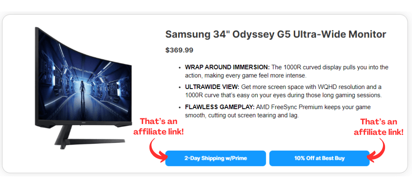The width and height of the screenshot is (412, 188).
Task: Click the Samsung 34" Odyssey G5 title
Action: 275,34
